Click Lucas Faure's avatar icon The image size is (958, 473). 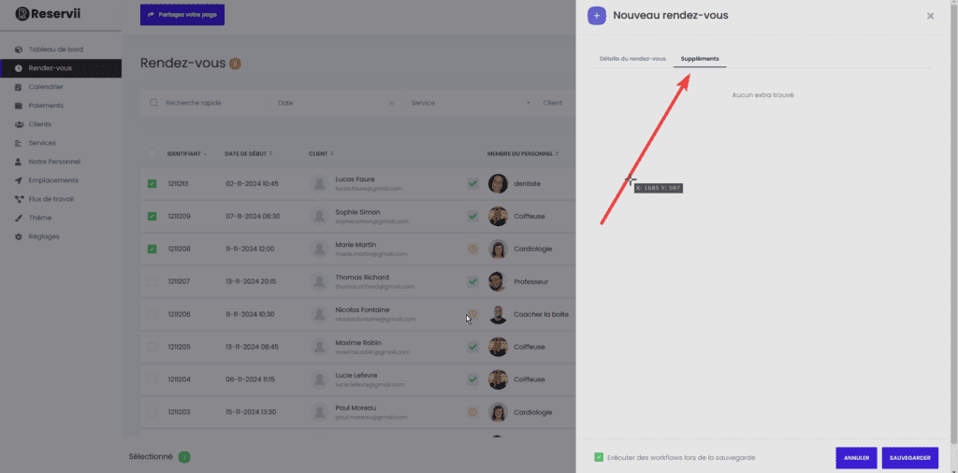pos(320,183)
